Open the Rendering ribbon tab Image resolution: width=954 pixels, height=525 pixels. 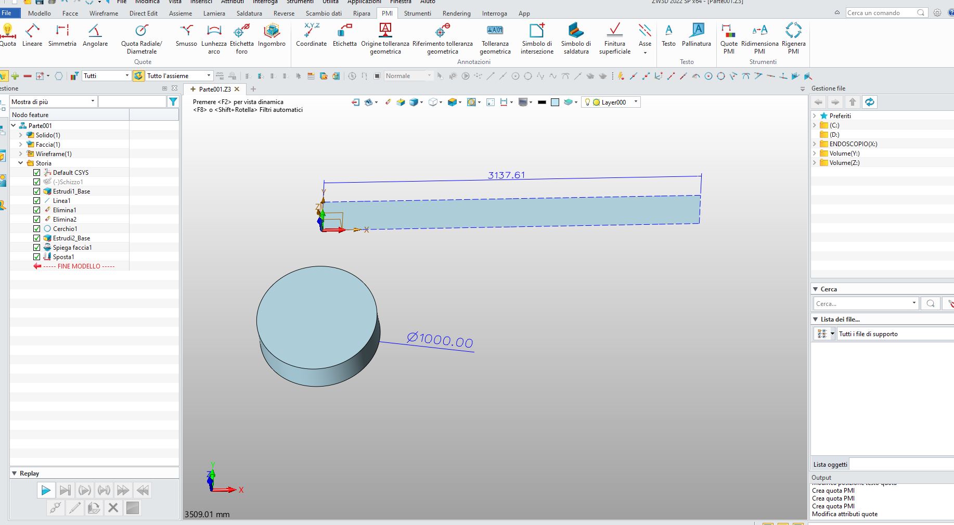(456, 13)
